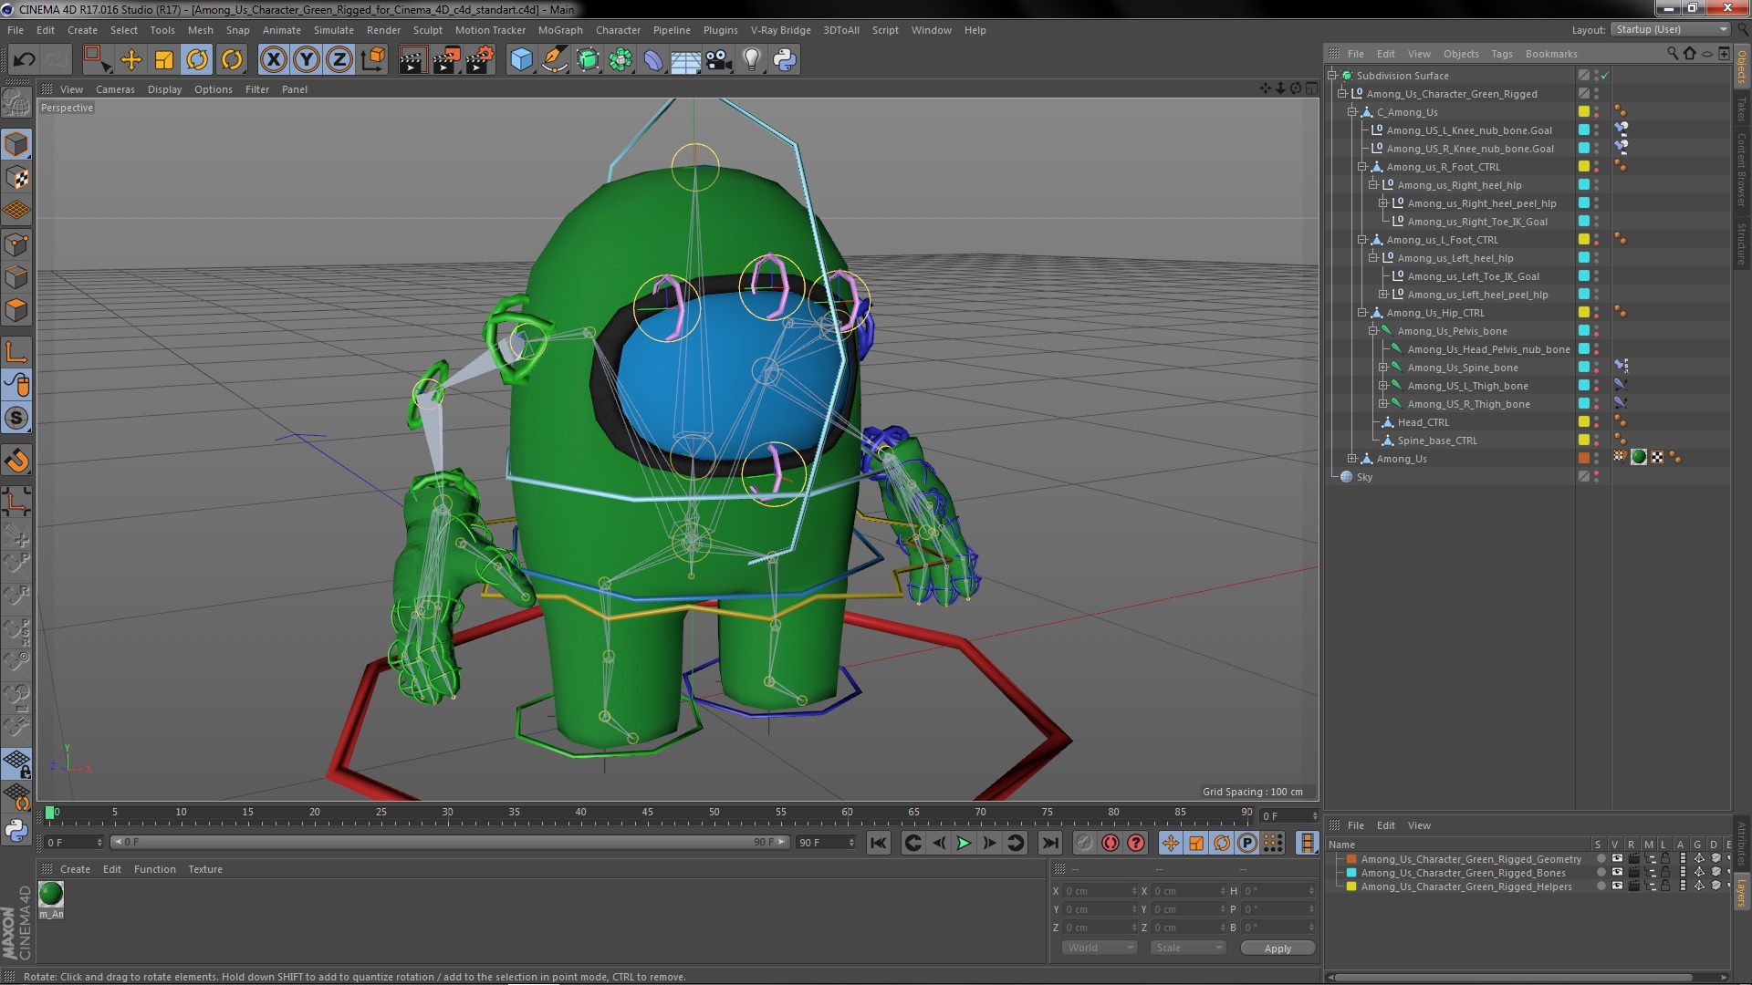
Task: Click the Bones layer cyan color swatch
Action: [1351, 873]
